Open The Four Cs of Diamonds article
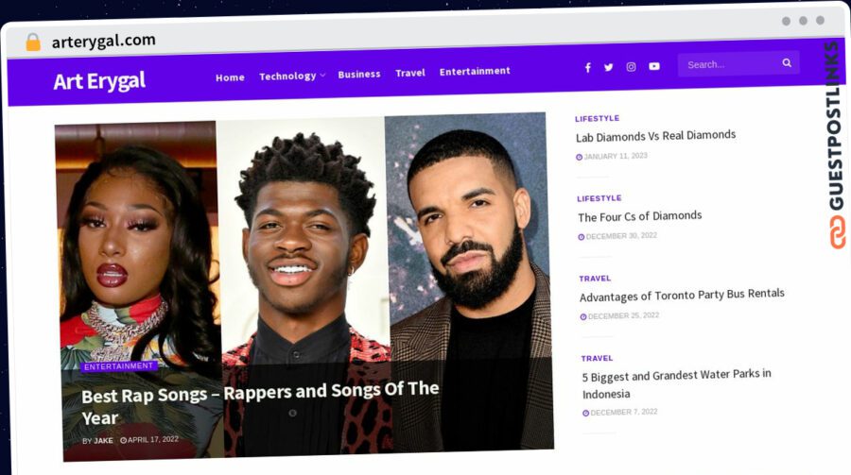The height and width of the screenshot is (475, 851). 640,216
